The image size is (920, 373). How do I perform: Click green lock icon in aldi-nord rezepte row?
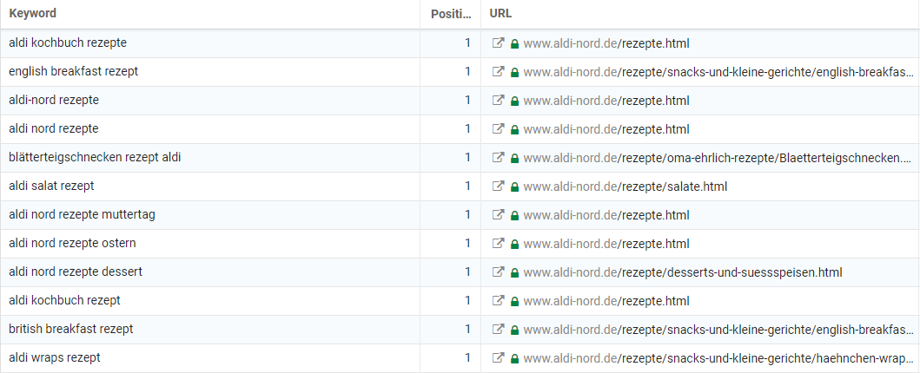tap(514, 101)
